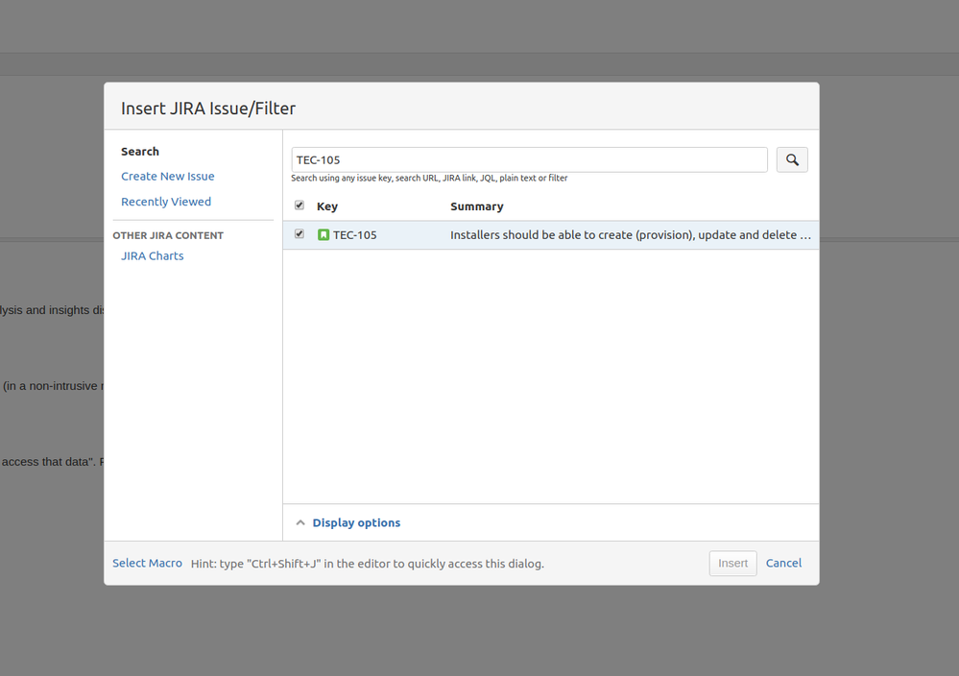This screenshot has height=676, width=959.
Task: Cancel the Insert JIRA Issue dialog
Action: pyautogui.click(x=783, y=563)
